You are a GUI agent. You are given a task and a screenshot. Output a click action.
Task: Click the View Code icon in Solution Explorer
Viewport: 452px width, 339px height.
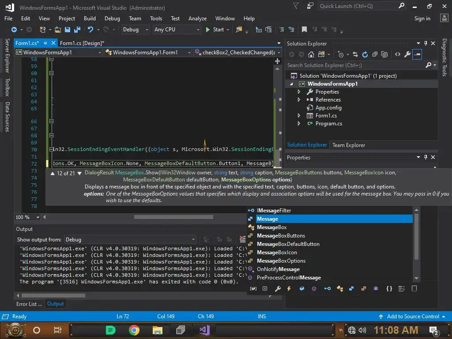pos(398,54)
